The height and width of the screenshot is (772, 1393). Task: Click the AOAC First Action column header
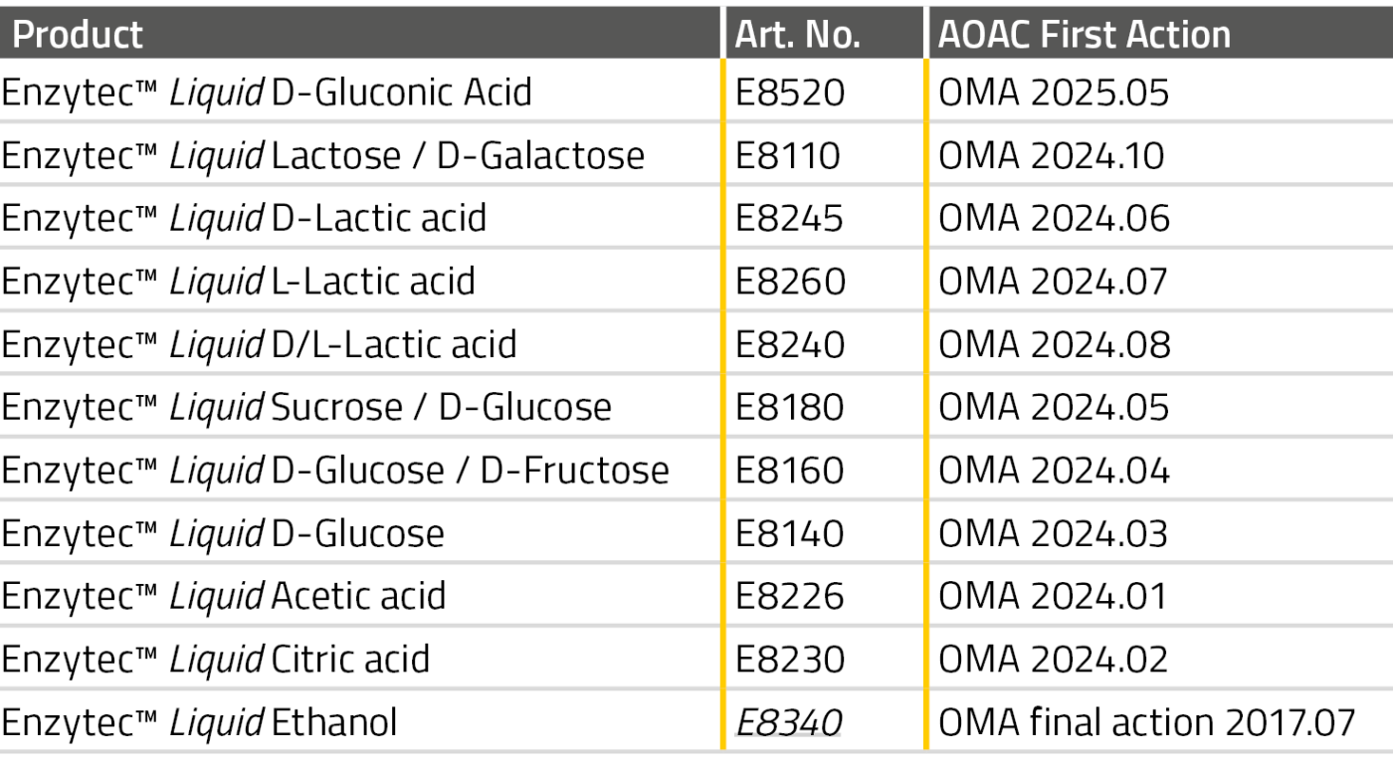pos(1084,35)
